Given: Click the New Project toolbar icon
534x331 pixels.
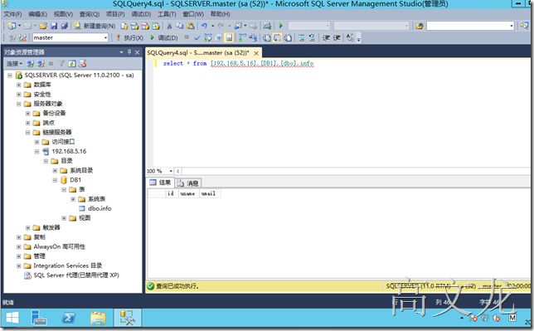Looking at the screenshot, I should (12, 26).
